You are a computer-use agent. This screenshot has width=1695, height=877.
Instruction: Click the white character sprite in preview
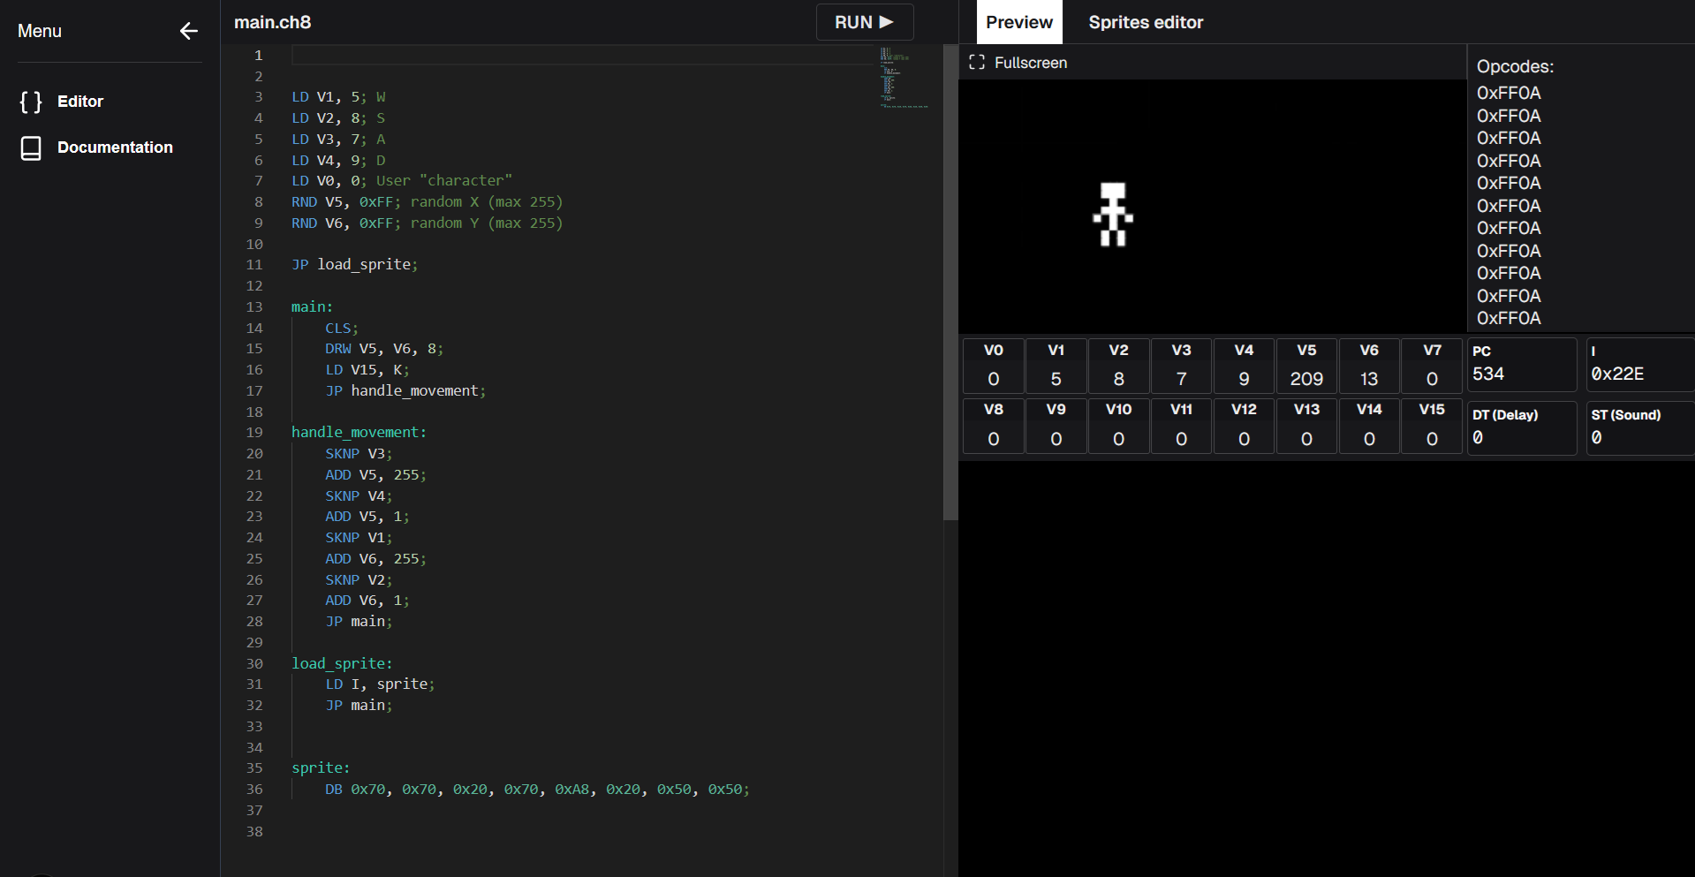[1113, 215]
